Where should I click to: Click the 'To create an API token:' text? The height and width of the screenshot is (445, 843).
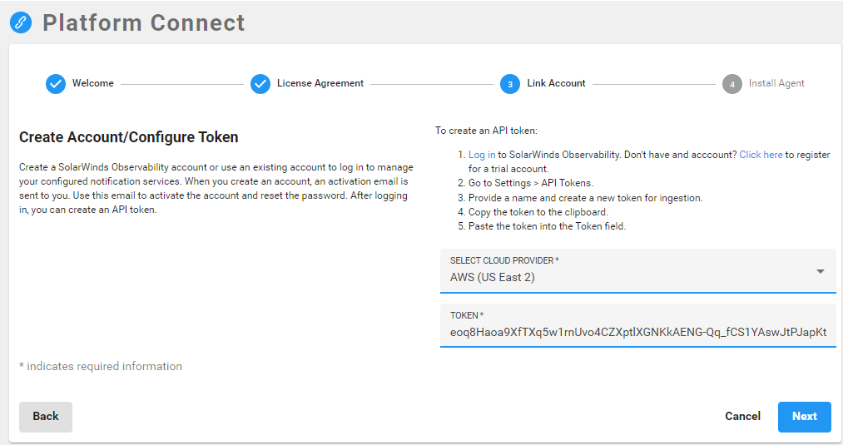coord(486,131)
